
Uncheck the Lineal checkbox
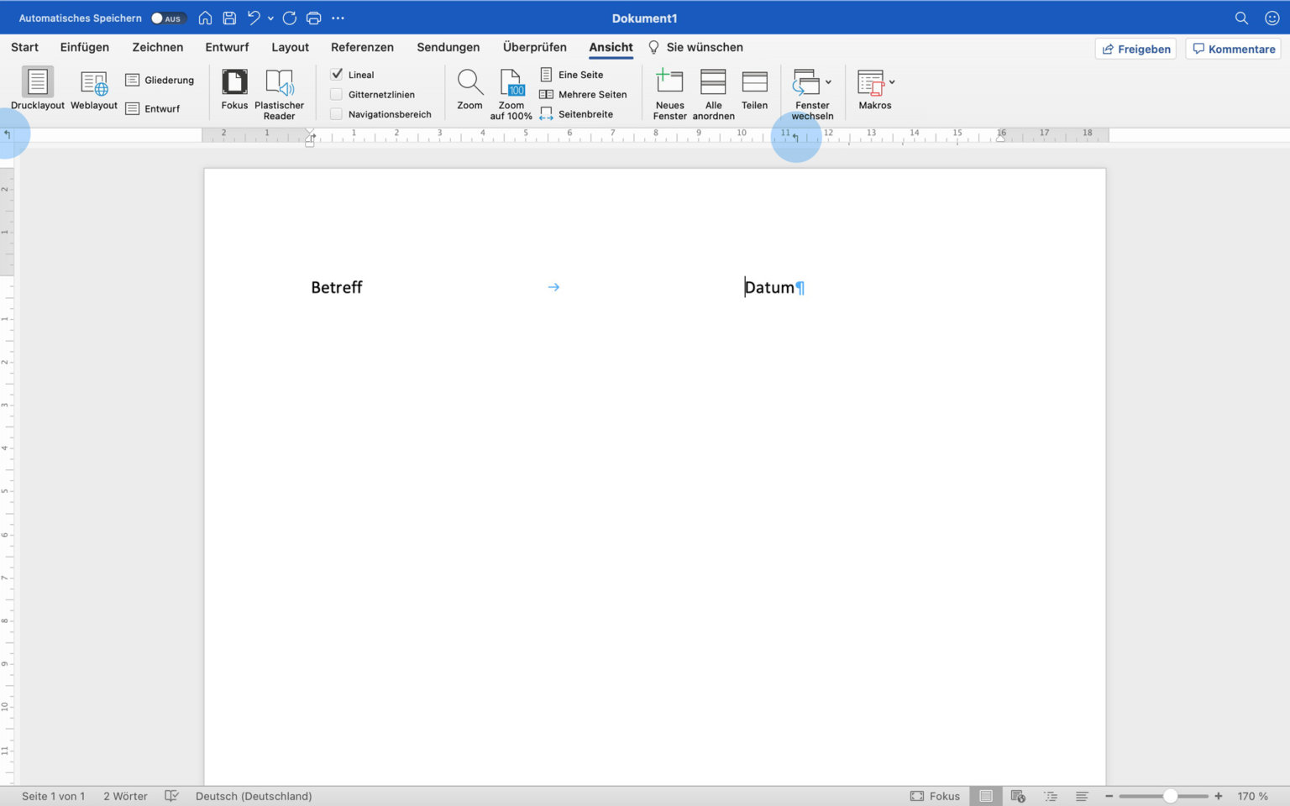(337, 74)
